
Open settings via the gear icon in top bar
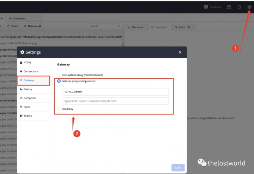(x=249, y=7)
